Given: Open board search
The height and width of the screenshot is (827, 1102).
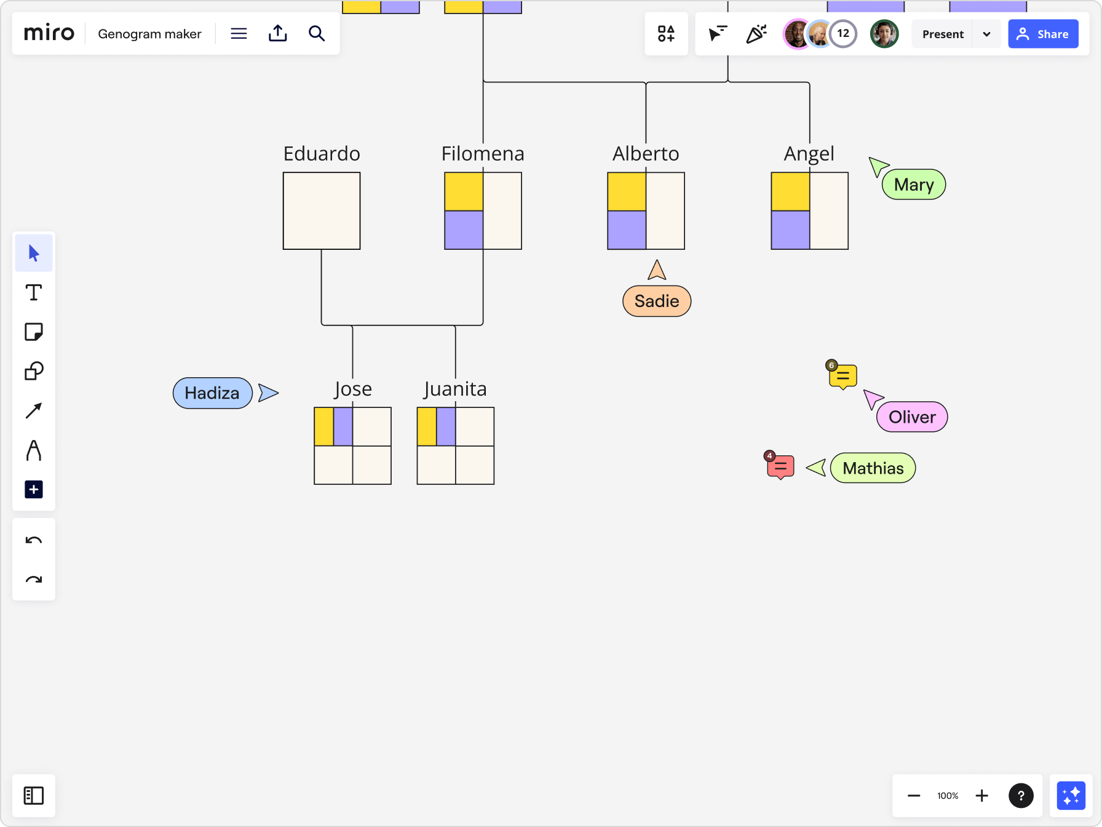Looking at the screenshot, I should (x=317, y=33).
